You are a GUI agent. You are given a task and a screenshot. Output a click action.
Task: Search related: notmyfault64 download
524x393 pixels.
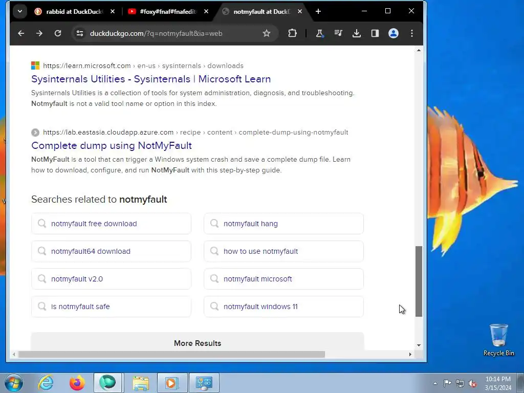111,251
